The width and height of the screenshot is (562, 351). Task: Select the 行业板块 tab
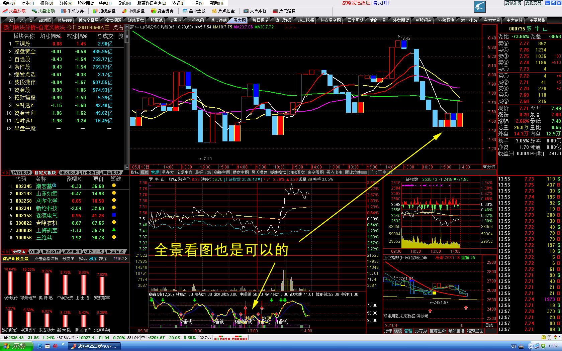tap(90, 173)
